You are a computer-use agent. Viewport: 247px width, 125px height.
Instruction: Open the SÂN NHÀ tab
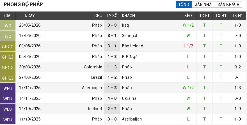click(x=203, y=4)
